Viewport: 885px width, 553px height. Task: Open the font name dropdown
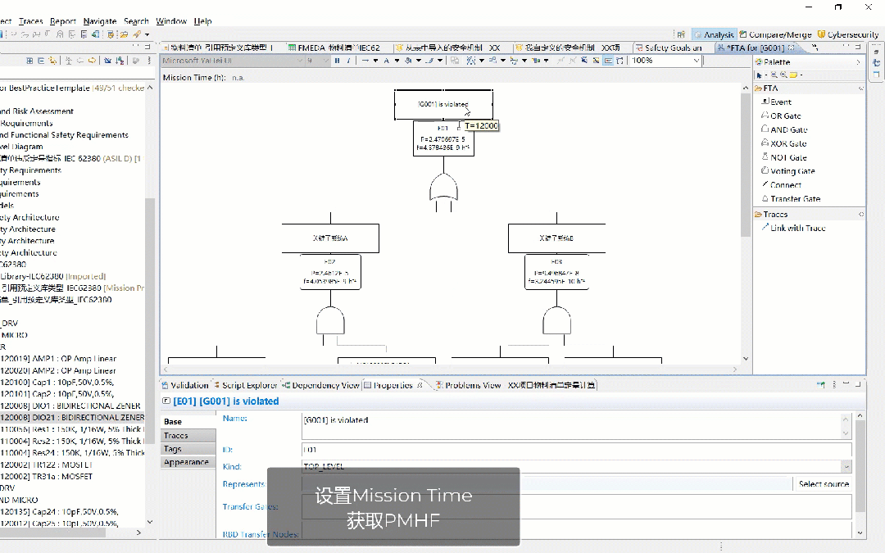point(300,61)
